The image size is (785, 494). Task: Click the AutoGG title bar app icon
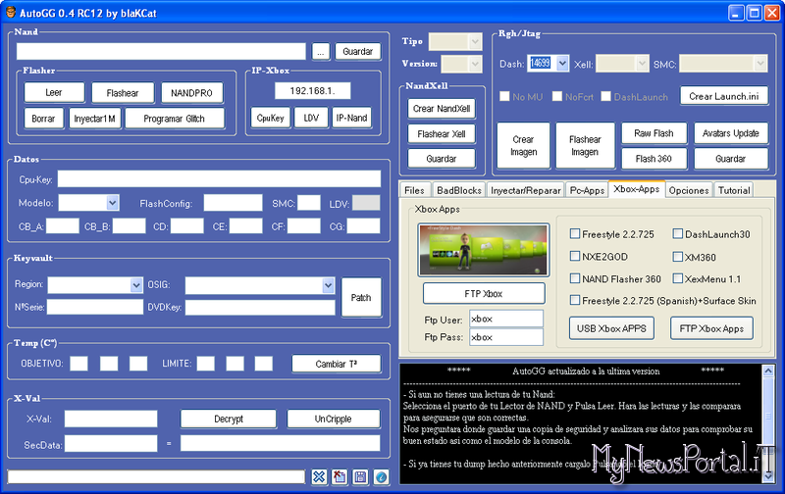coord(11,13)
